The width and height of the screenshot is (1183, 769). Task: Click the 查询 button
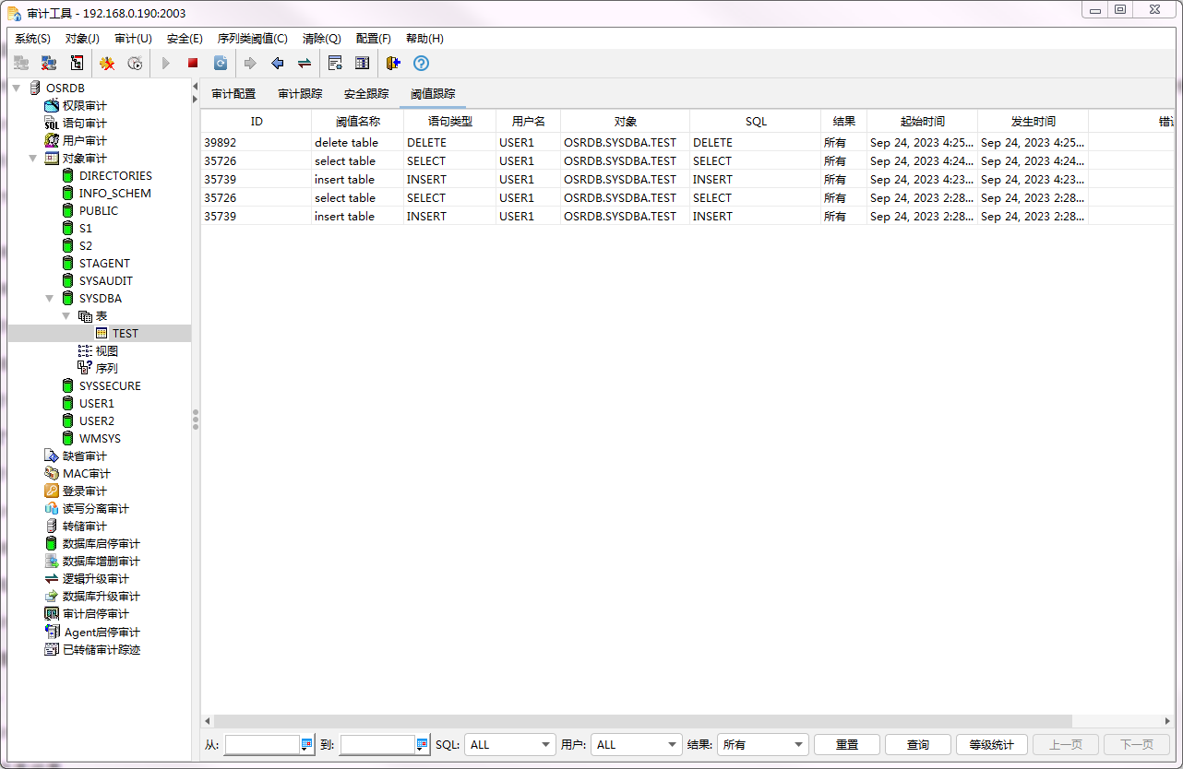point(917,745)
